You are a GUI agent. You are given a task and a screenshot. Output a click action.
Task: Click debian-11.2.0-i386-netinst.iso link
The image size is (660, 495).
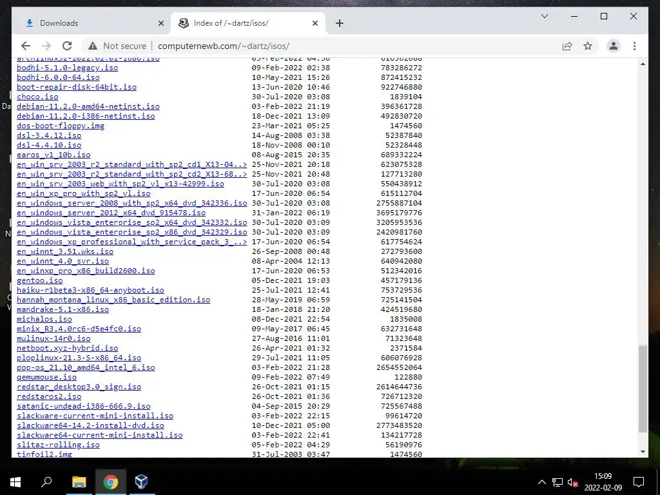86,116
